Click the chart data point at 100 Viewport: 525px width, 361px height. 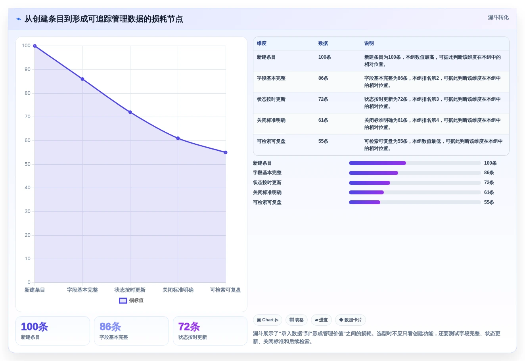(35, 46)
